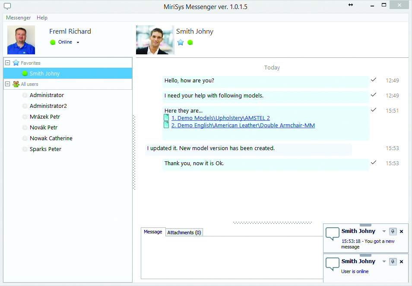Open the Messenger menu
This screenshot has height=286, width=412.
(x=18, y=18)
